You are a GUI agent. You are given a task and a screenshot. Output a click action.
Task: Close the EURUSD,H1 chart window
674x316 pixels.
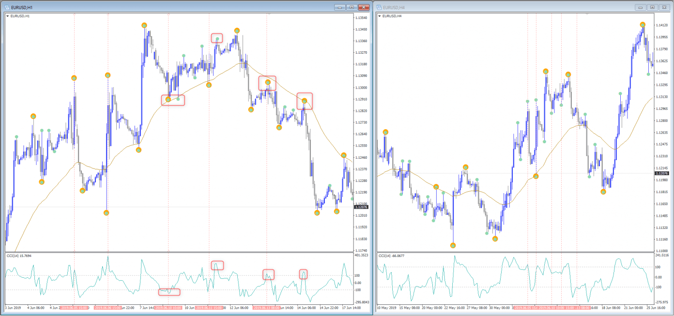coord(364,7)
